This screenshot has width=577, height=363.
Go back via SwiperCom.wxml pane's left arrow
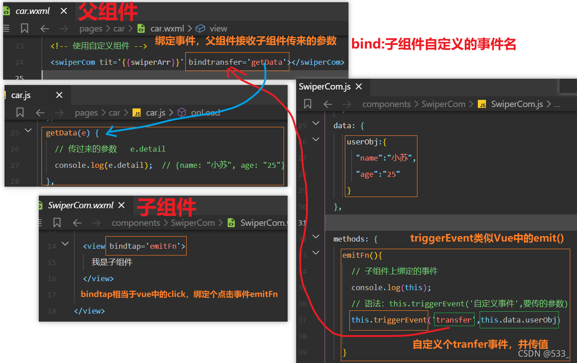click(77, 223)
